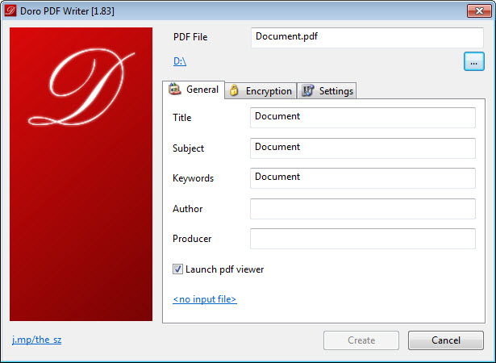Click the <no input file> link
Screen dimensions: 496x363
(x=205, y=299)
